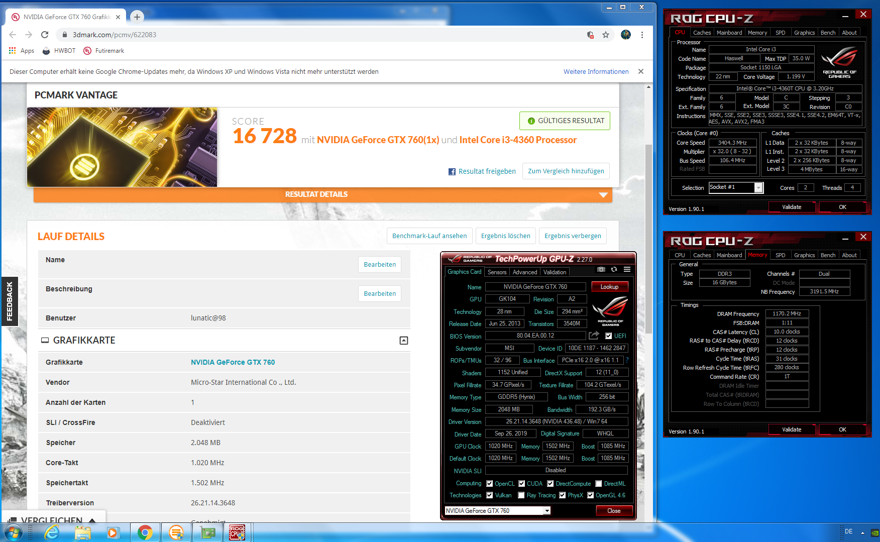Switch to the Validation tab in GPU-Z

pyautogui.click(x=555, y=272)
